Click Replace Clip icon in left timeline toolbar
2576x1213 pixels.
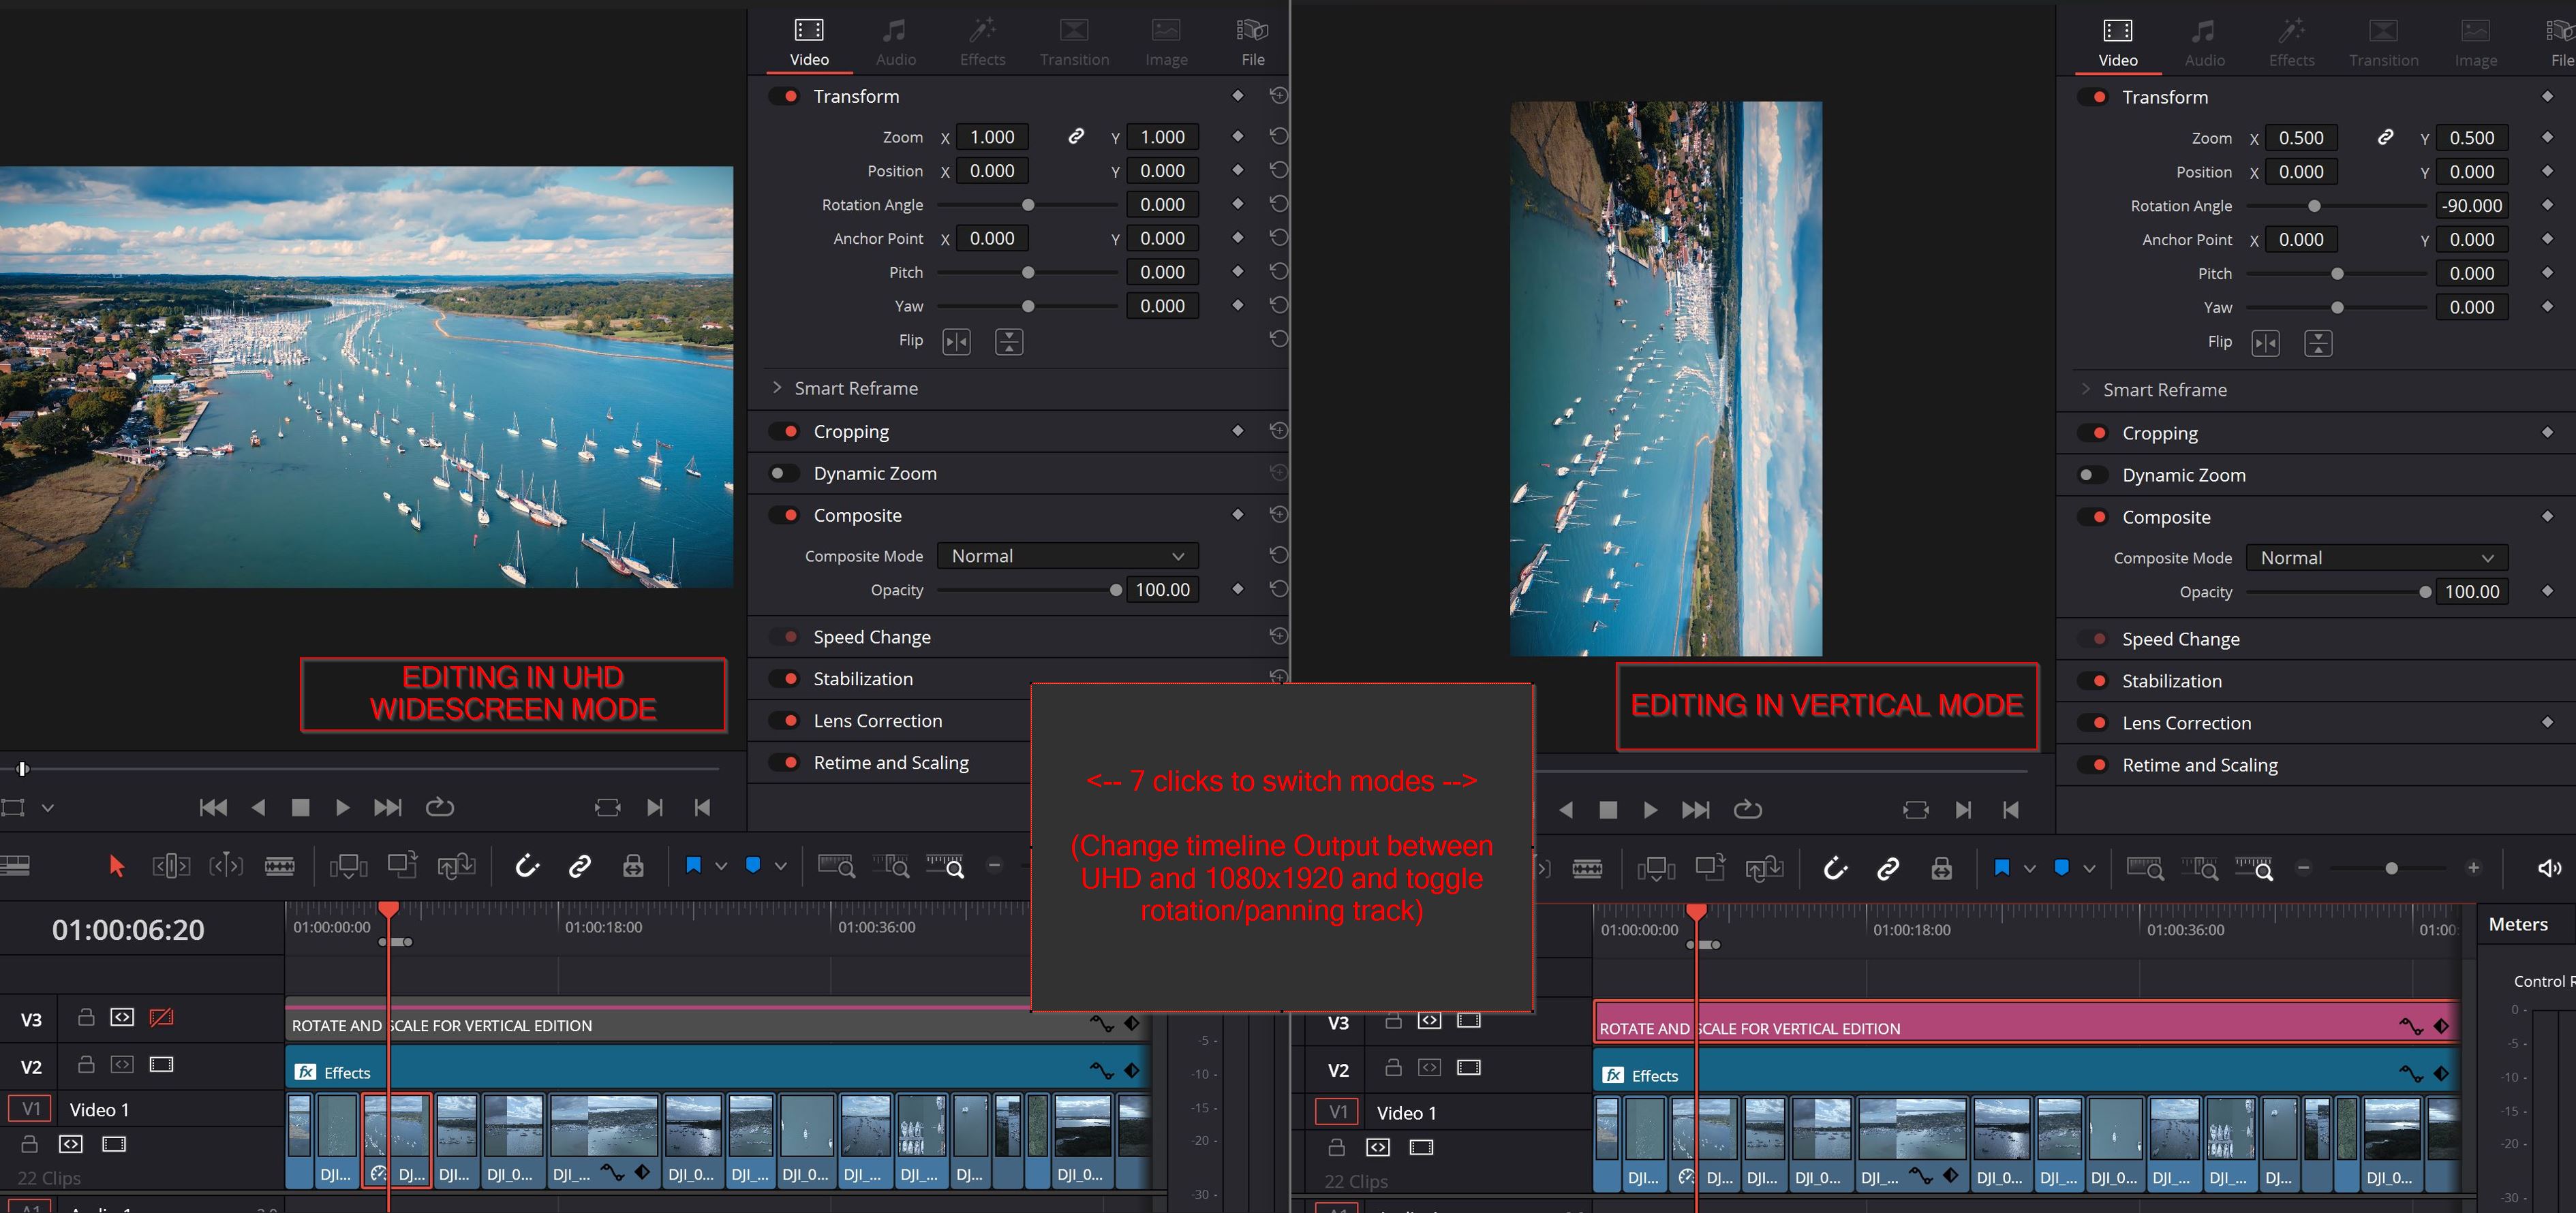coord(456,866)
